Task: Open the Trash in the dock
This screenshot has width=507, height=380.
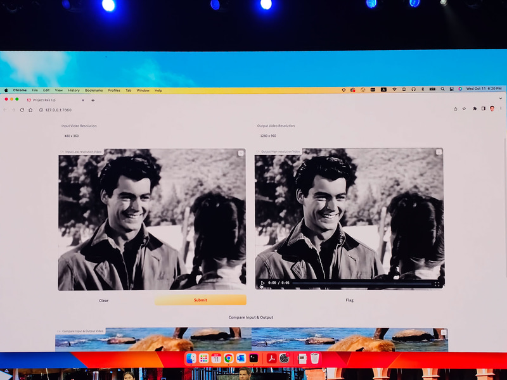Action: (x=314, y=358)
